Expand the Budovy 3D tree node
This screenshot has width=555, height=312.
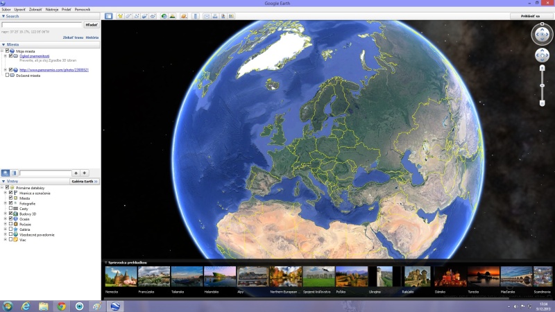tap(6, 214)
